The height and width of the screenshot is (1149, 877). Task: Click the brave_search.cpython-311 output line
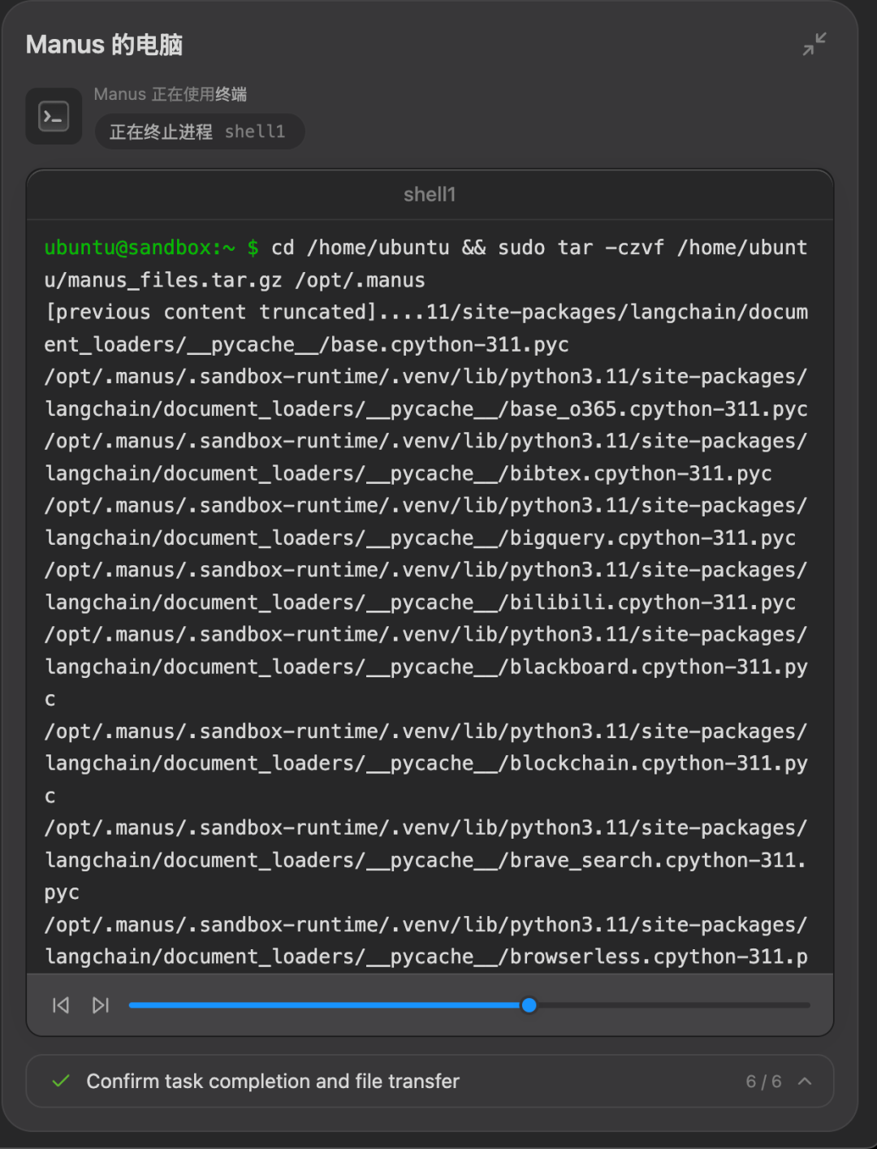(x=426, y=860)
